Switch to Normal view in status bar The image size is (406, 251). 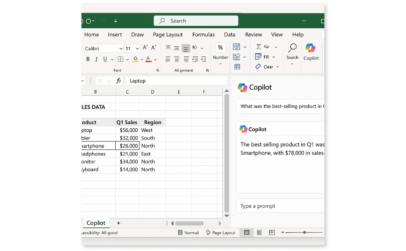click(188, 233)
